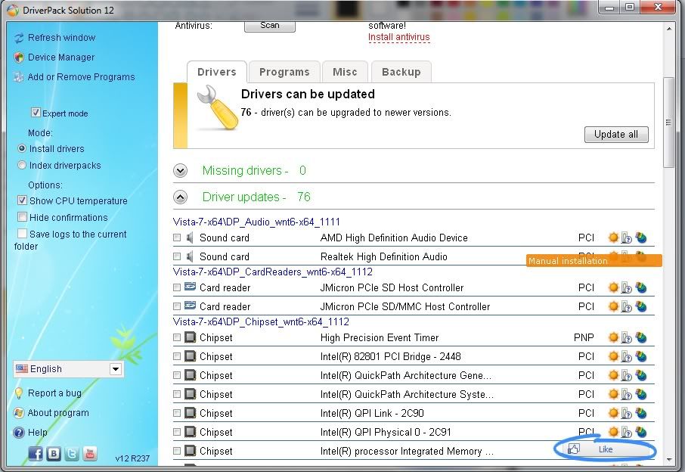Check the JMicron PCIe SD Host Controller checkbox
This screenshot has height=472, width=685.
(x=177, y=287)
